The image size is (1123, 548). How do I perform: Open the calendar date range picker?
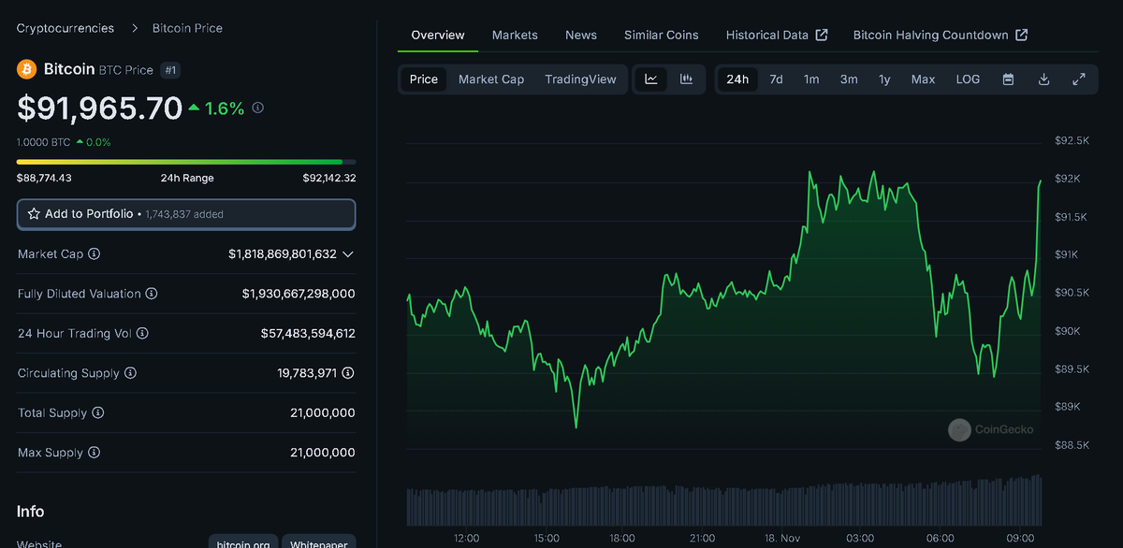[x=1008, y=79]
